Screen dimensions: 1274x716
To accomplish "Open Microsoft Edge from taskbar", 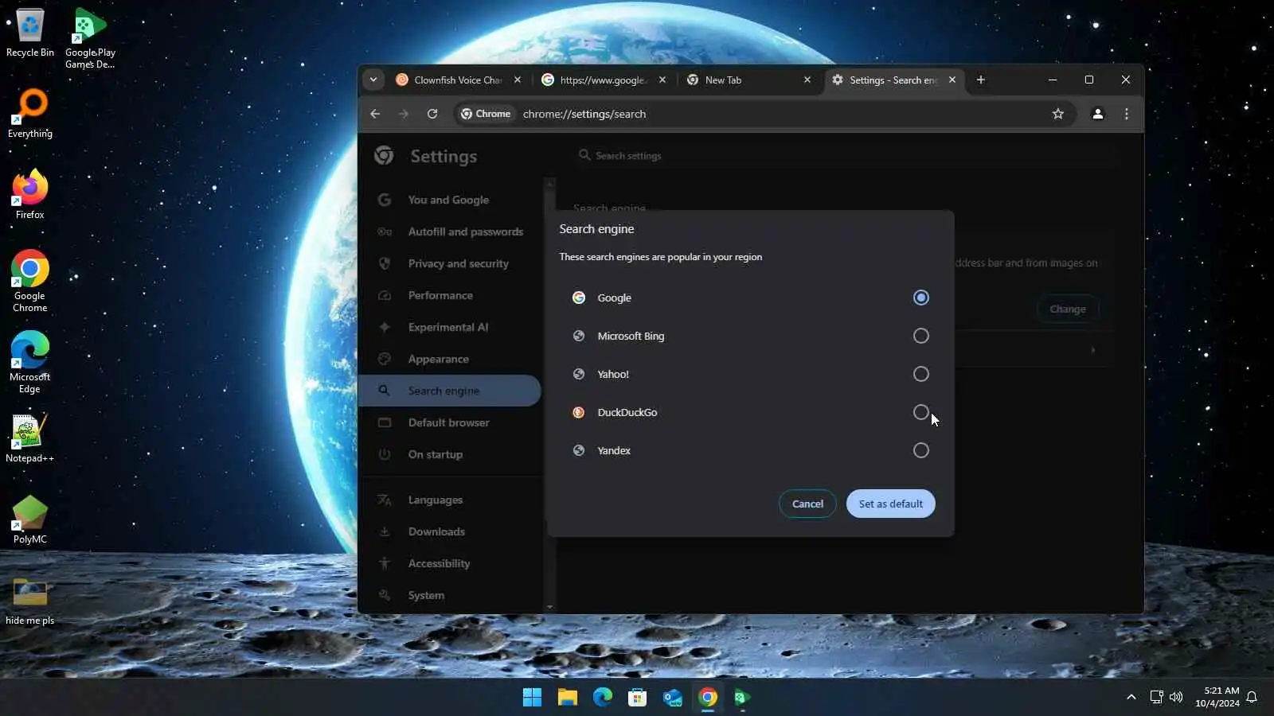I will click(602, 698).
